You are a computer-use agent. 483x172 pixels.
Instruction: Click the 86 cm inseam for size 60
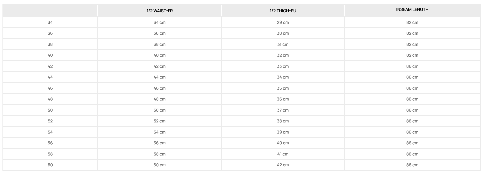(412, 165)
